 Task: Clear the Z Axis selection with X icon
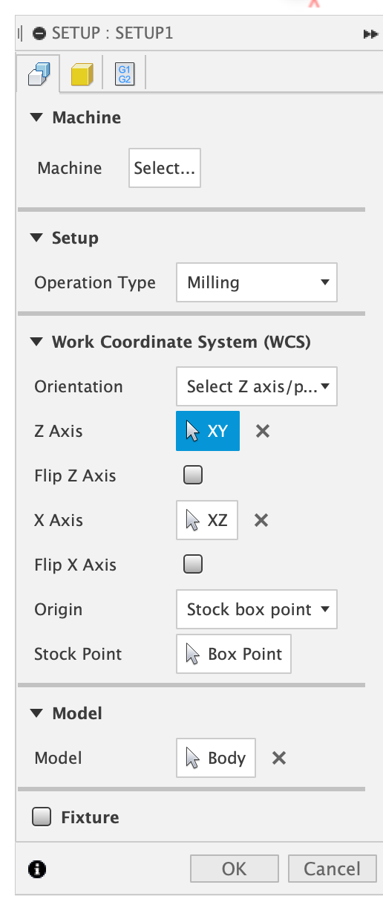click(262, 431)
